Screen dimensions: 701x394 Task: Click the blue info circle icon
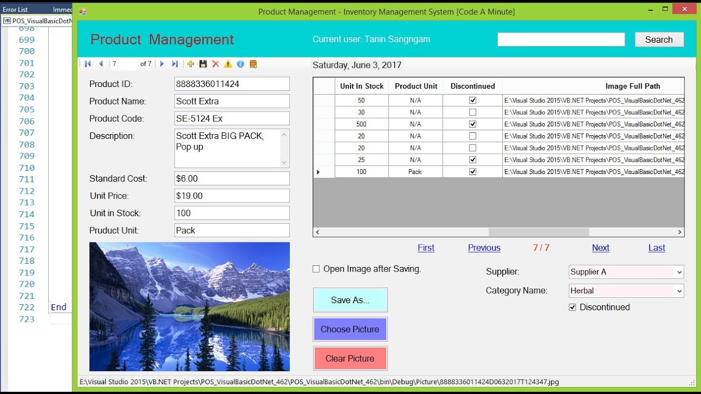pyautogui.click(x=240, y=64)
